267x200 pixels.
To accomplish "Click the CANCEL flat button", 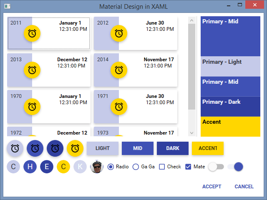I will pyautogui.click(x=244, y=187).
